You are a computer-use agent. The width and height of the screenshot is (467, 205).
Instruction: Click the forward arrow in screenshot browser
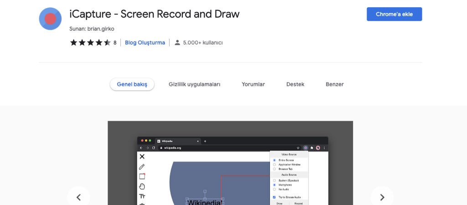[147, 148]
